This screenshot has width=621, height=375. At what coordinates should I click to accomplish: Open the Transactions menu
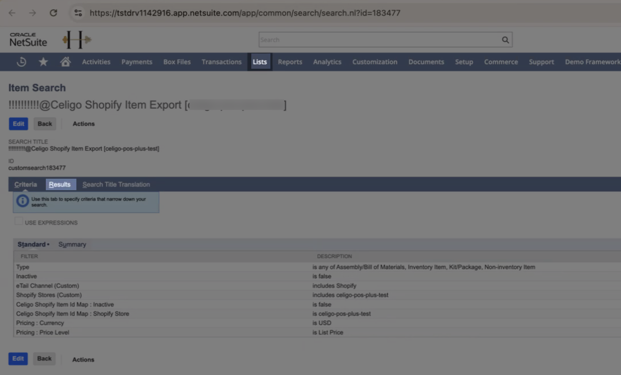coord(222,62)
